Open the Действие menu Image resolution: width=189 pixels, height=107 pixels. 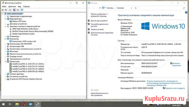coord(12,7)
